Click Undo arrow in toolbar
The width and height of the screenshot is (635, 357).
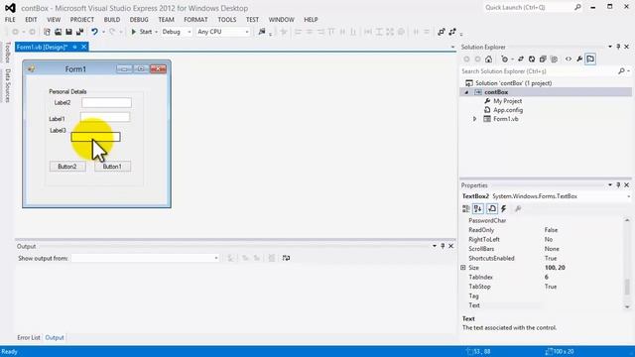(94, 32)
